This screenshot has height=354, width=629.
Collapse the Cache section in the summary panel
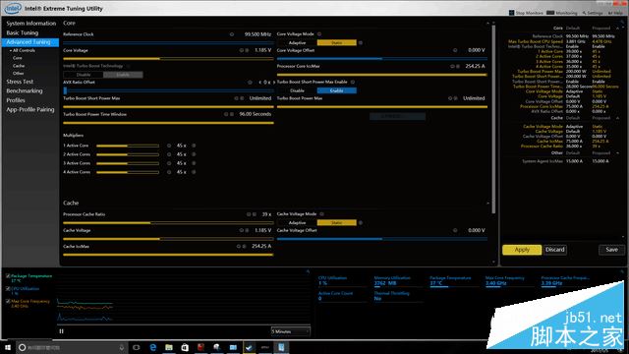pos(617,118)
